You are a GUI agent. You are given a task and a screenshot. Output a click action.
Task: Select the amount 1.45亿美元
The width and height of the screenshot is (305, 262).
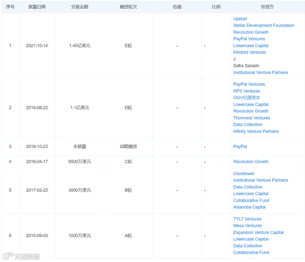[x=80, y=46]
